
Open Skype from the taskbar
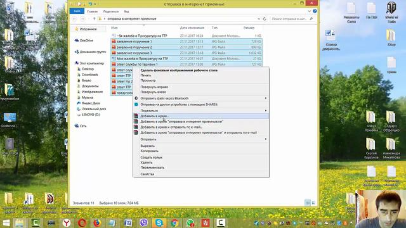coord(159,222)
